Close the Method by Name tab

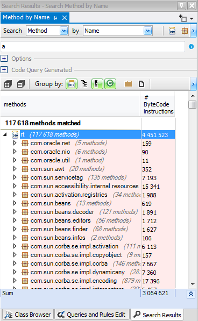65,18
